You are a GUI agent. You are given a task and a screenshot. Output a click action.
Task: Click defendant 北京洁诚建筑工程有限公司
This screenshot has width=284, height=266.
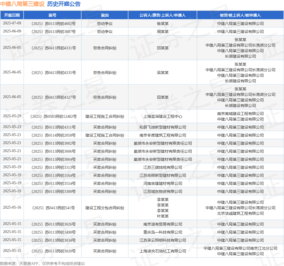pyautogui.click(x=240, y=213)
